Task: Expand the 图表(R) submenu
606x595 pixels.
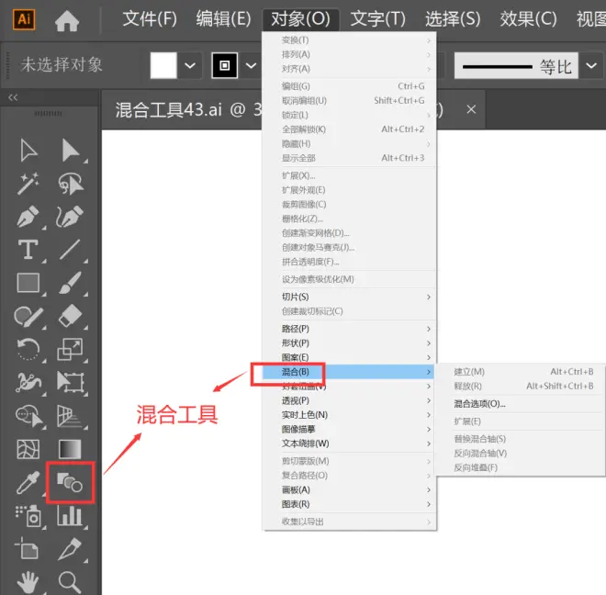Action: coord(349,504)
